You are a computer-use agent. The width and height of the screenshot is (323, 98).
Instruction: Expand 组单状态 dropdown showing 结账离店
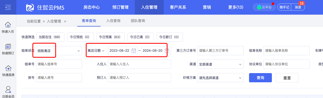coord(59,51)
